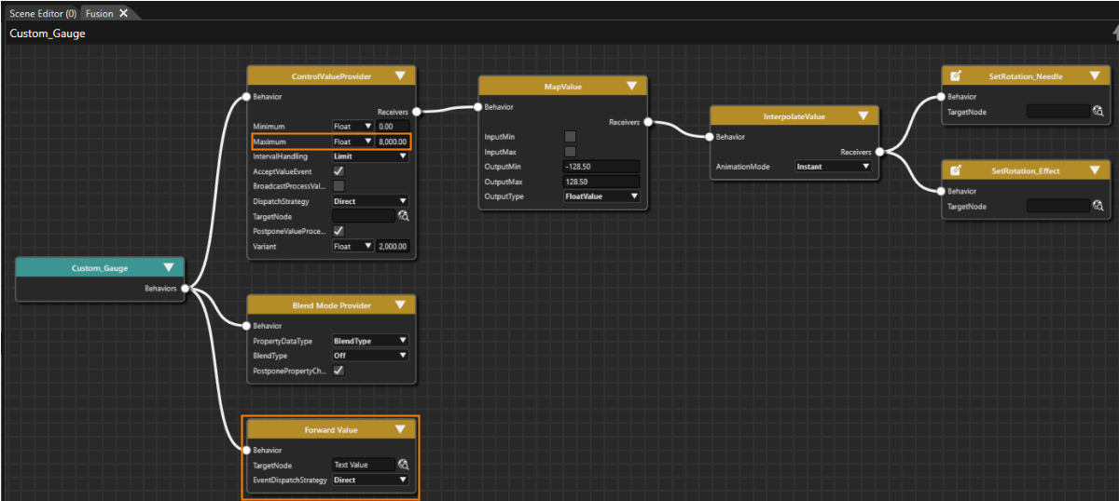Click the SetRotation_Needle edit icon
Image resolution: width=1119 pixels, height=501 pixels.
tap(956, 75)
